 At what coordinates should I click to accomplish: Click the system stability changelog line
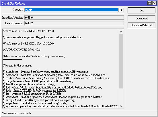tap(60, 106)
